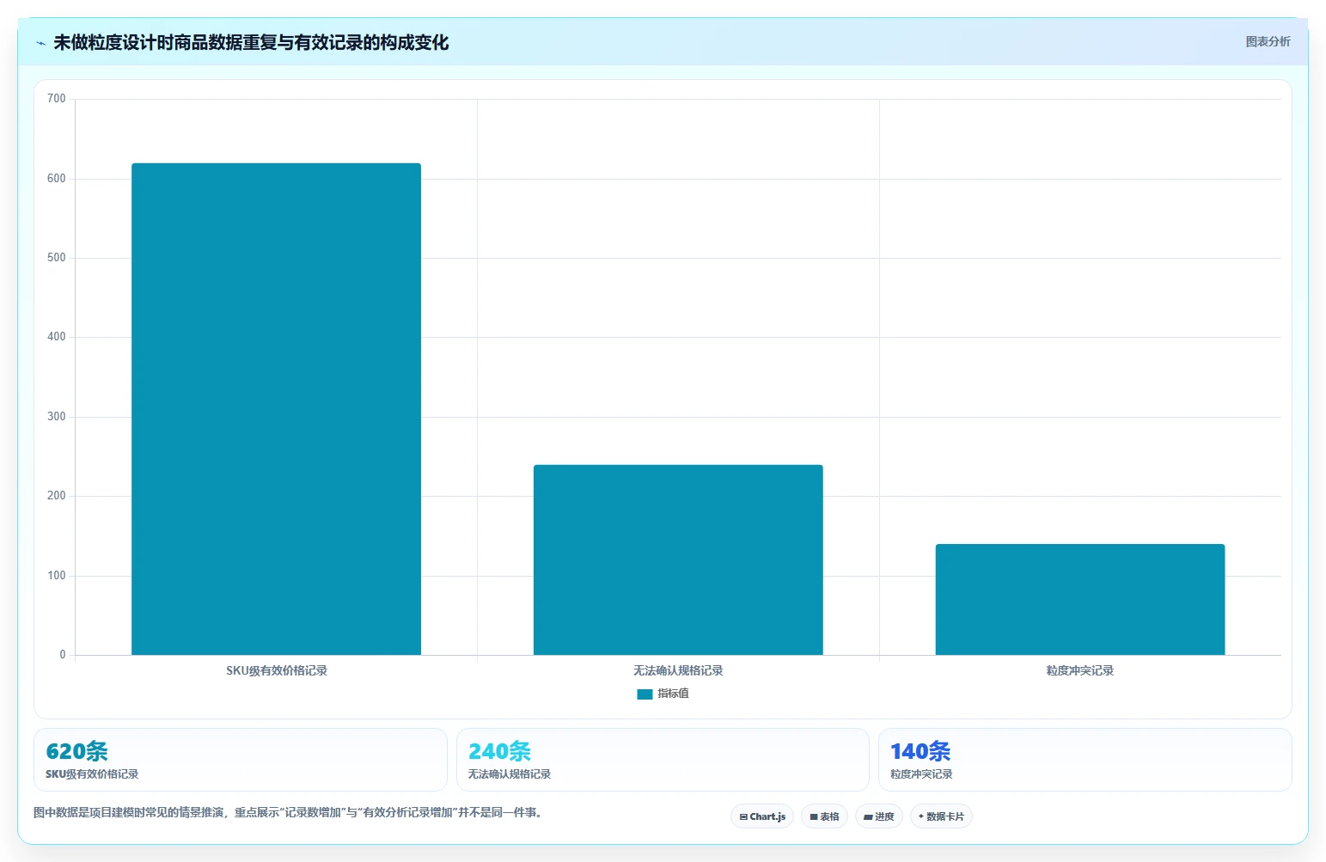This screenshot has width=1326, height=862.
Task: Click y-axis tick label 300
Action: [57, 417]
